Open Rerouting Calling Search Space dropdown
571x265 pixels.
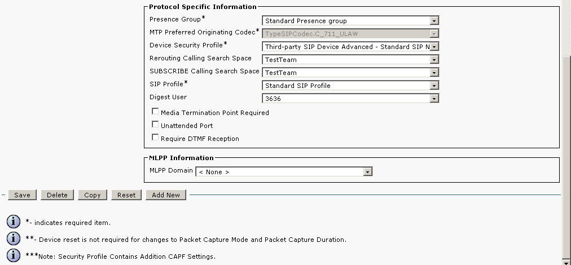pos(434,60)
